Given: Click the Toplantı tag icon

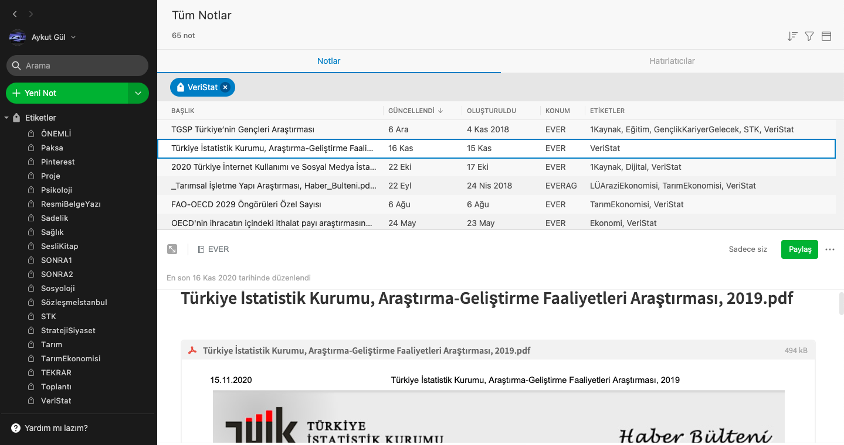Looking at the screenshot, I should pos(32,386).
